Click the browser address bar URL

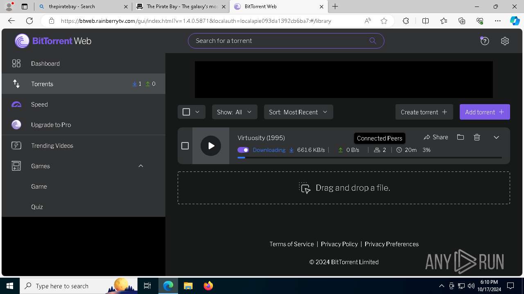click(x=196, y=21)
